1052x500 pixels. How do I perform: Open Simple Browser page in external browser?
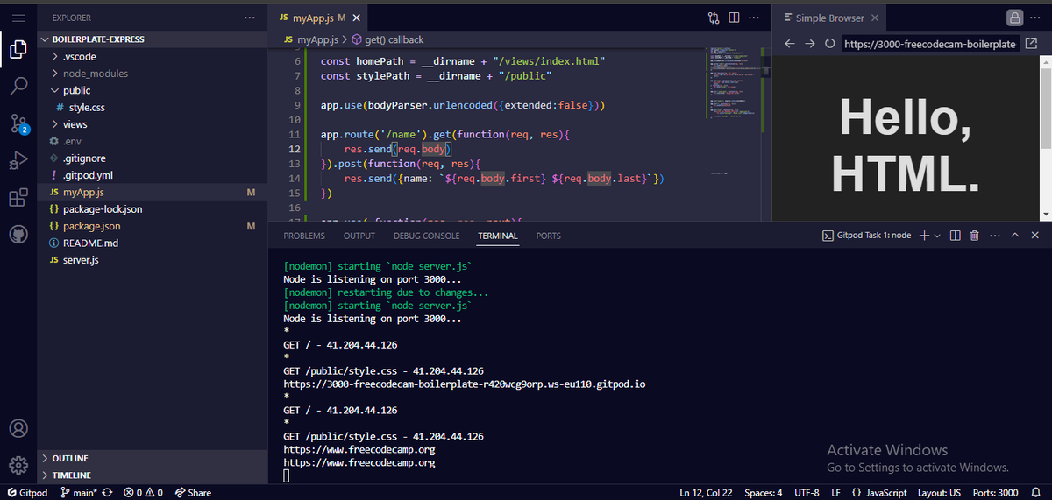[1032, 44]
